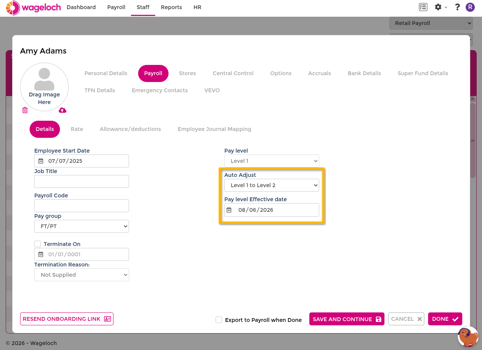Open the Retail Payroll dropdown
This screenshot has width=482, height=350.
[431, 23]
